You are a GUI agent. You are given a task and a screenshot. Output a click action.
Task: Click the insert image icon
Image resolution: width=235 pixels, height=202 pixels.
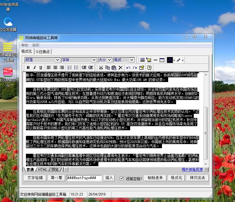(x=149, y=60)
